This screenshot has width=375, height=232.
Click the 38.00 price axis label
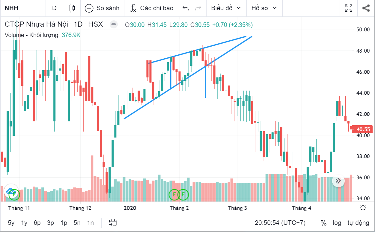[363, 156]
